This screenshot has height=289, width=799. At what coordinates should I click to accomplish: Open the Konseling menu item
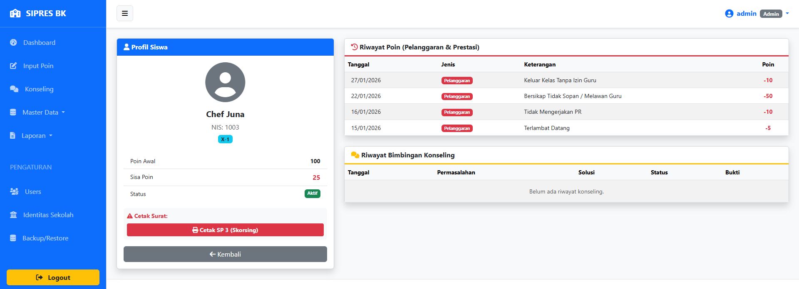[39, 89]
